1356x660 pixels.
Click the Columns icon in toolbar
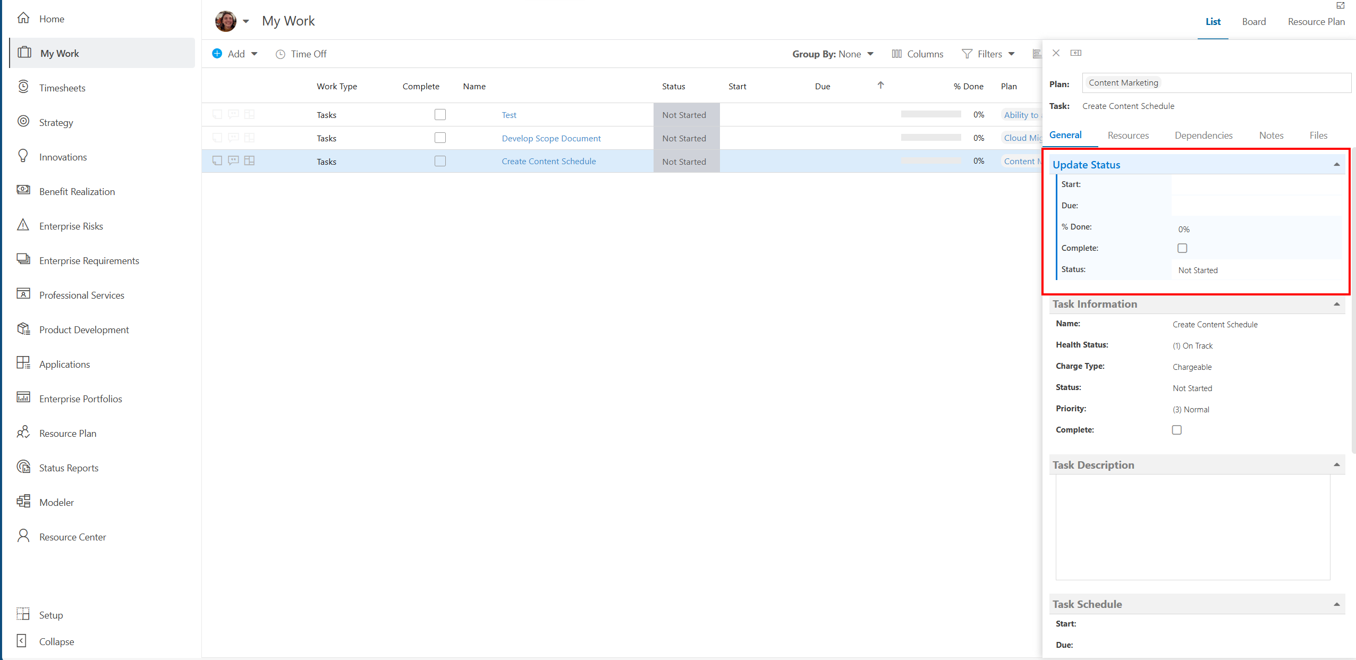(x=897, y=54)
